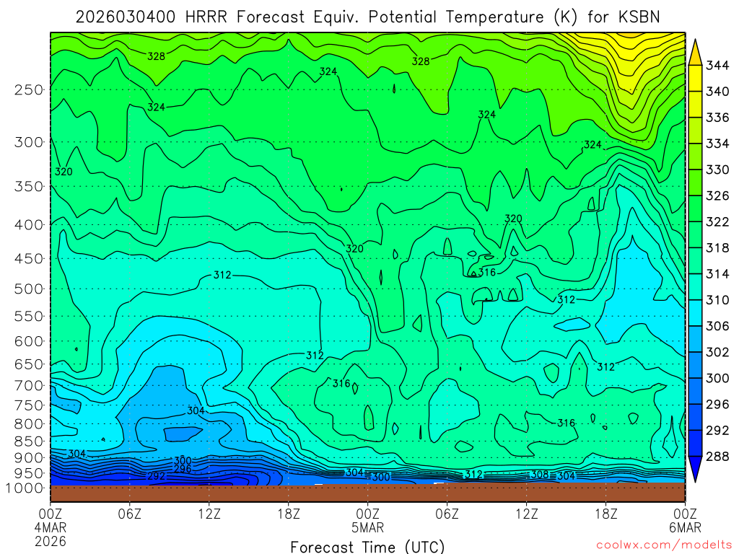739x554 pixels.
Task: Click the blue arrow tip below colorbar
Action: pos(695,469)
